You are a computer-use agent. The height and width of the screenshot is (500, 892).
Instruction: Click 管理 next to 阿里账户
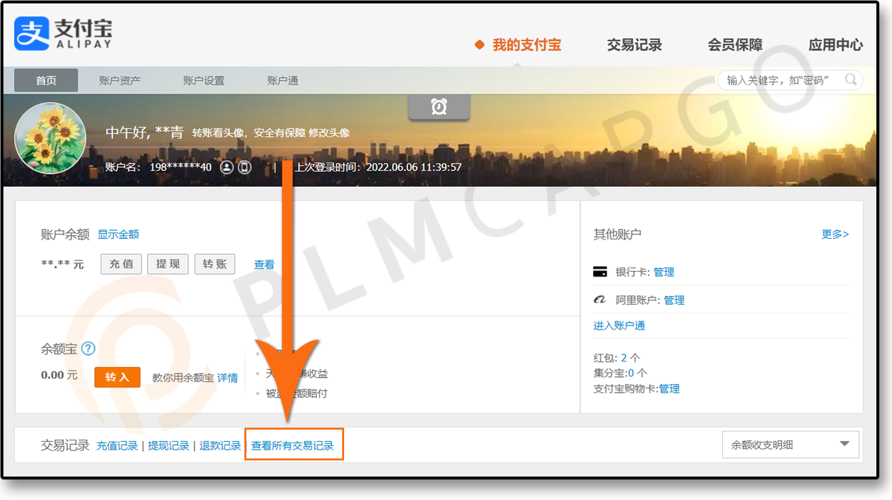click(674, 300)
